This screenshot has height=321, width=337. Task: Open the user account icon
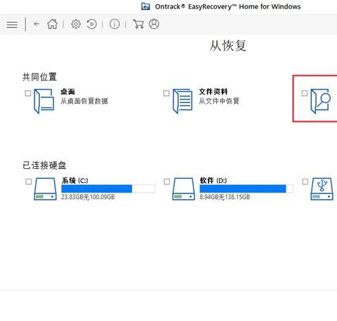tap(154, 24)
